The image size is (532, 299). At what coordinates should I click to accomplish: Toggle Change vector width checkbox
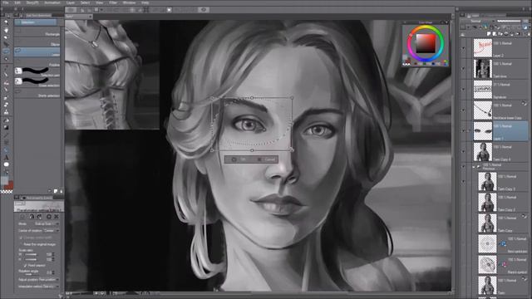21,238
